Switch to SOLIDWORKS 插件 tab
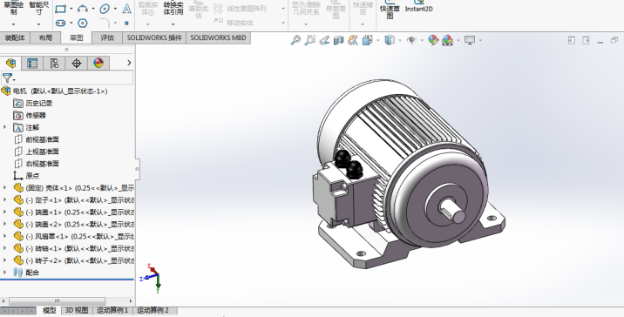Image resolution: width=624 pixels, height=317 pixels. click(x=154, y=37)
